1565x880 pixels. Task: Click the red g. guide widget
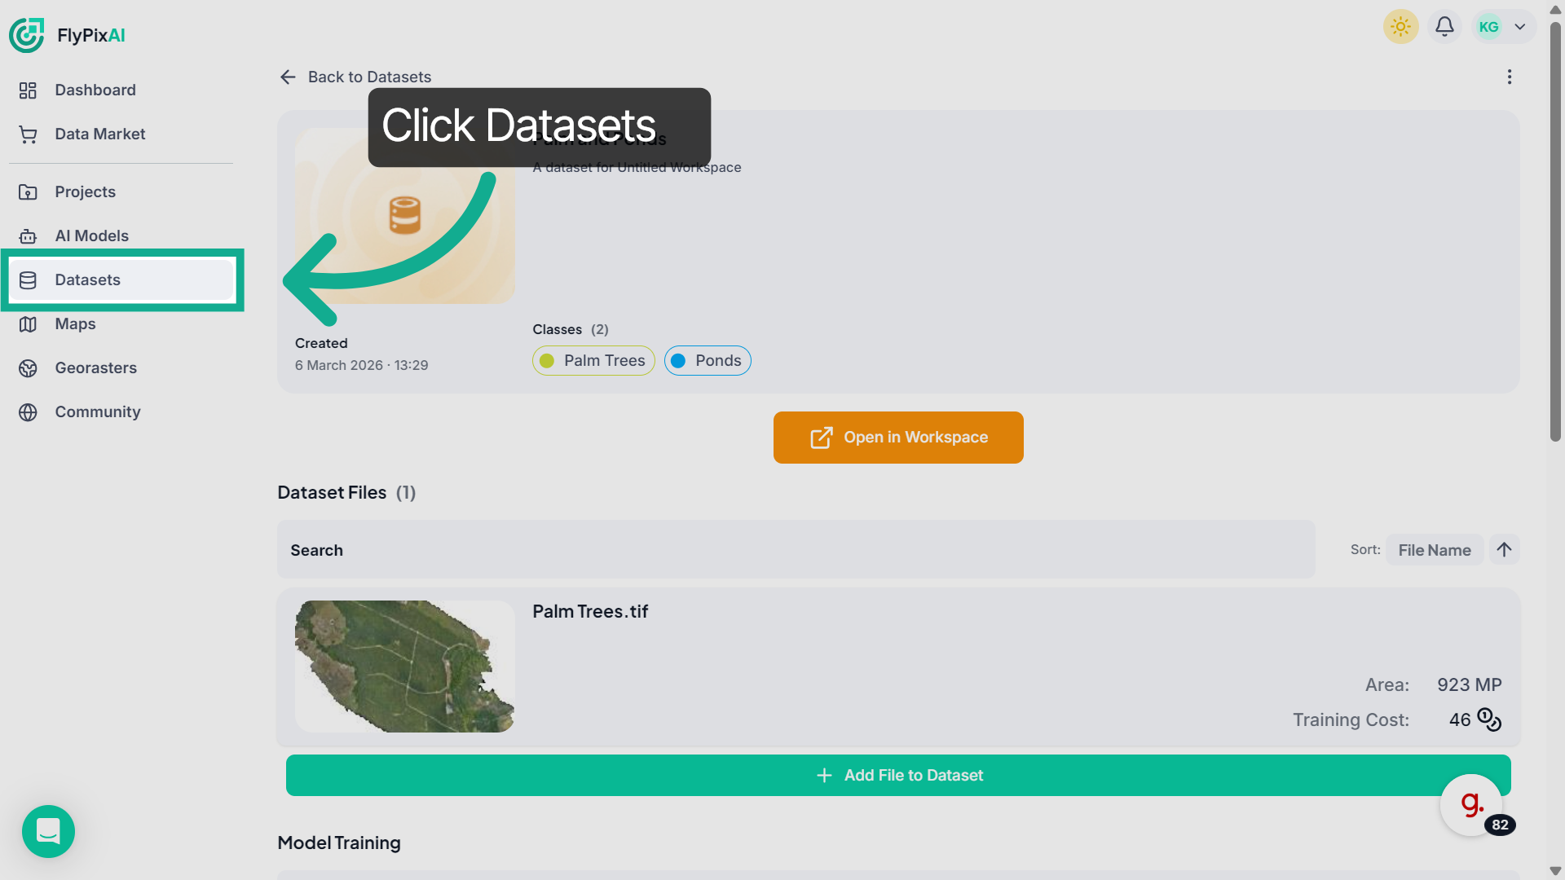1471,805
